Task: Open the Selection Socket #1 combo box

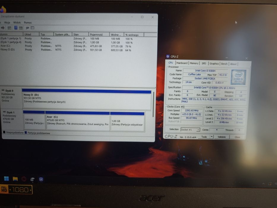Action: pyautogui.click(x=190, y=130)
